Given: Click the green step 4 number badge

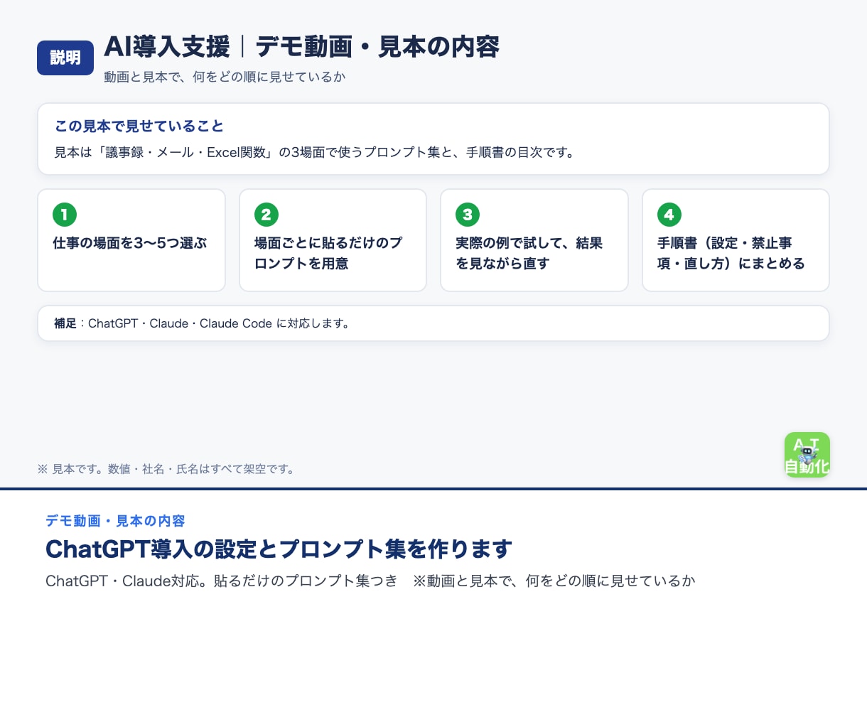Looking at the screenshot, I should click(x=669, y=214).
